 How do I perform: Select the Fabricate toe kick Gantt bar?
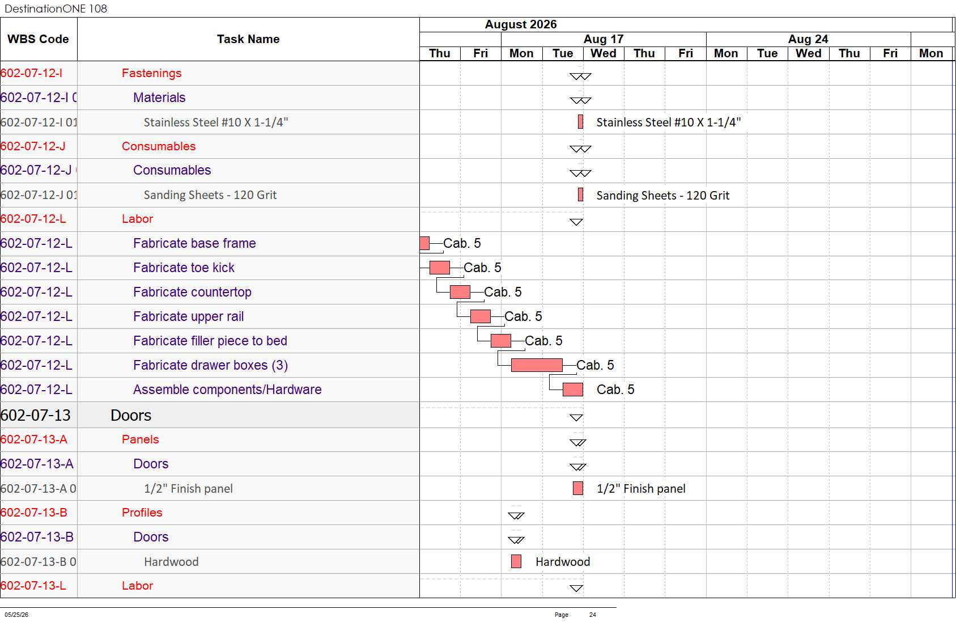tap(440, 268)
